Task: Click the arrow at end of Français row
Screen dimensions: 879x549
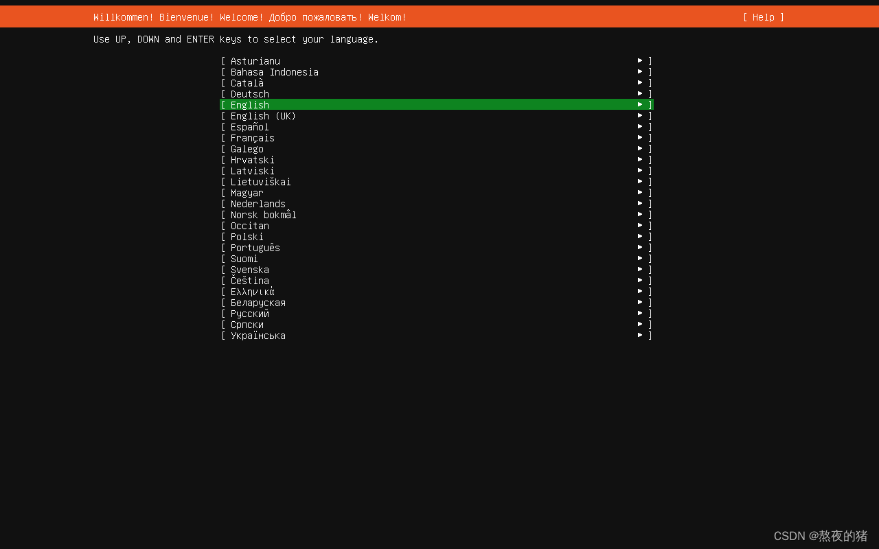Action: [x=640, y=137]
